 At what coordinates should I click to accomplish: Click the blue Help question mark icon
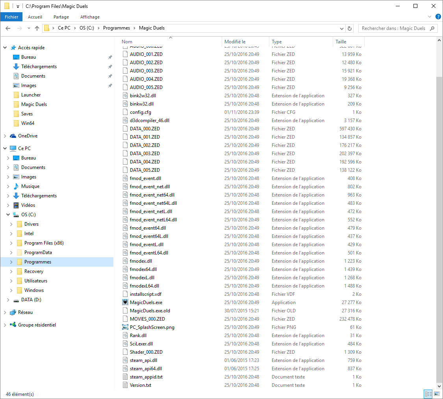coord(438,17)
